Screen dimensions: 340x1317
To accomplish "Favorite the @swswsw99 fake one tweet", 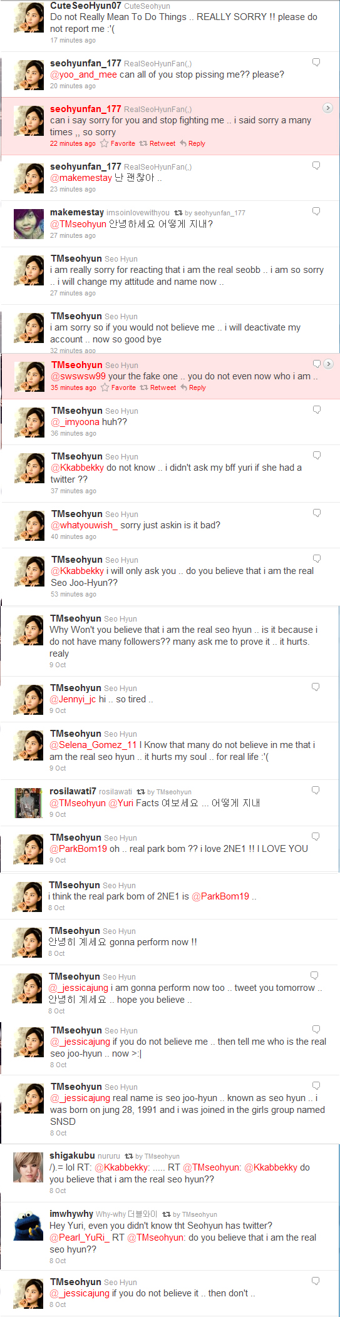I will tap(118, 387).
